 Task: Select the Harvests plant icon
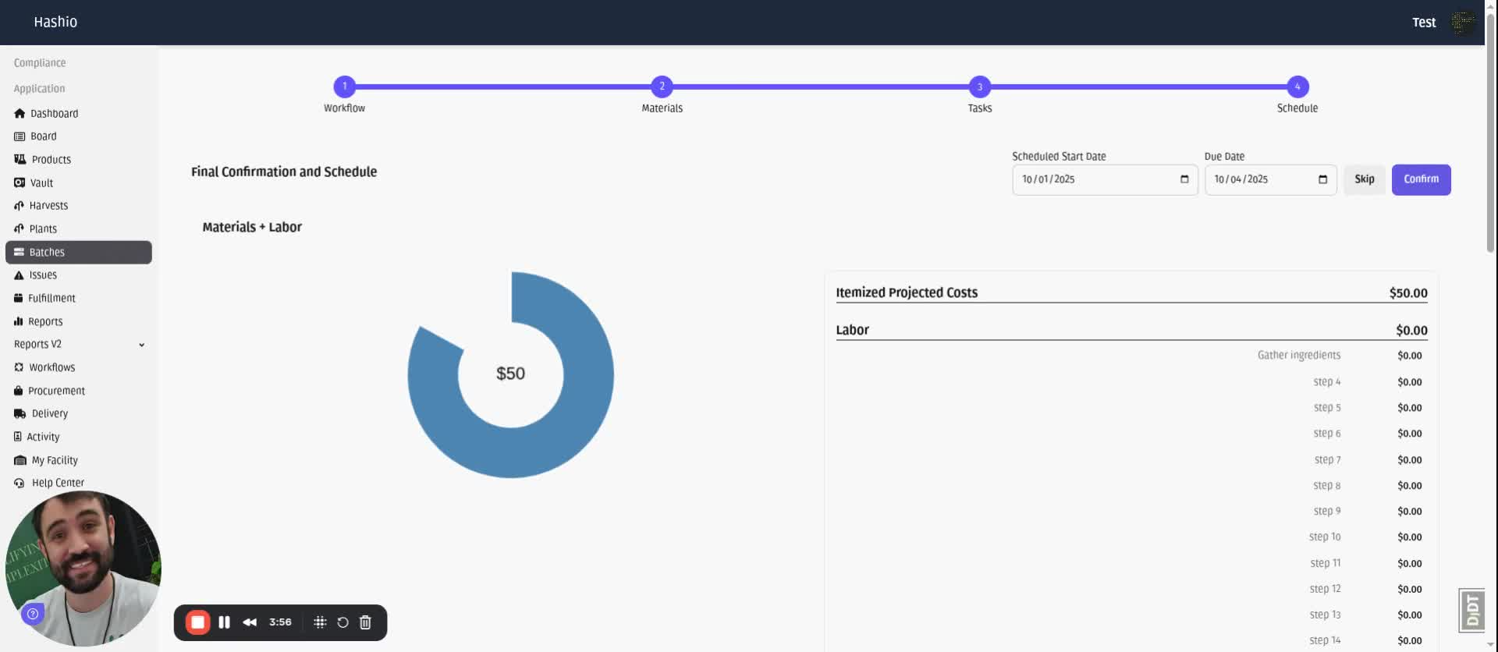click(x=19, y=206)
